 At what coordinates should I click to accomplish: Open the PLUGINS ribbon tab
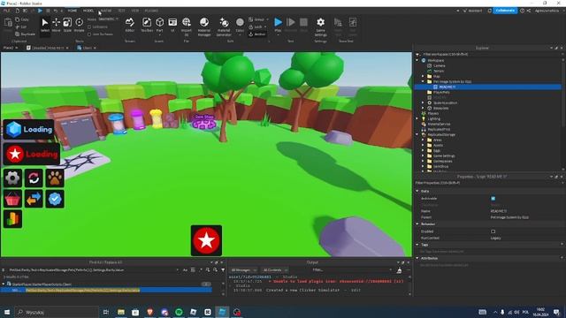[151, 11]
